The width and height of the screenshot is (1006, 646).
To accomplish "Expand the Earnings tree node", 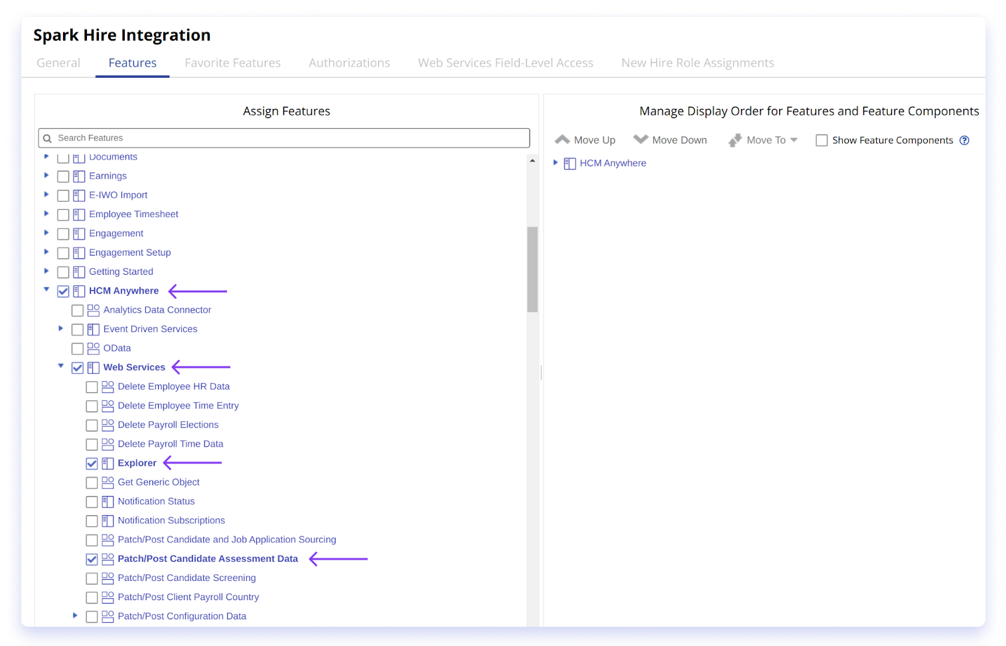I will tap(46, 175).
